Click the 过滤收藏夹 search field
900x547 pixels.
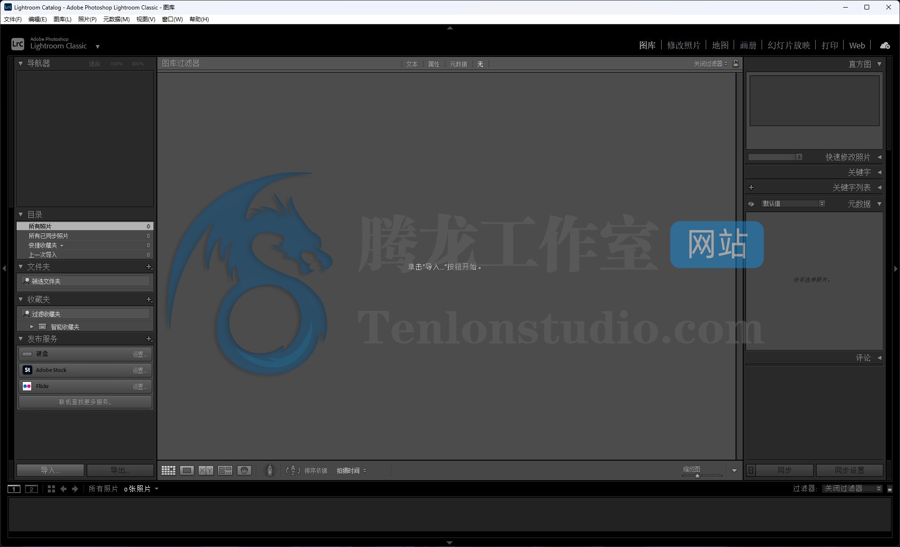tap(85, 314)
